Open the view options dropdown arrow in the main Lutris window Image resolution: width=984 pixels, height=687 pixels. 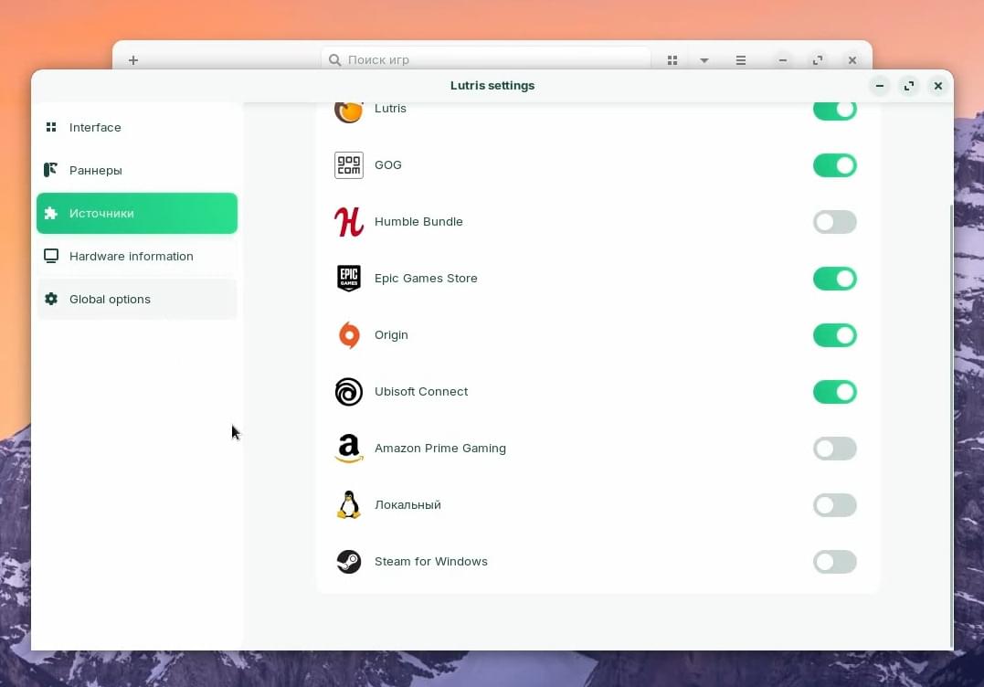[x=704, y=60]
